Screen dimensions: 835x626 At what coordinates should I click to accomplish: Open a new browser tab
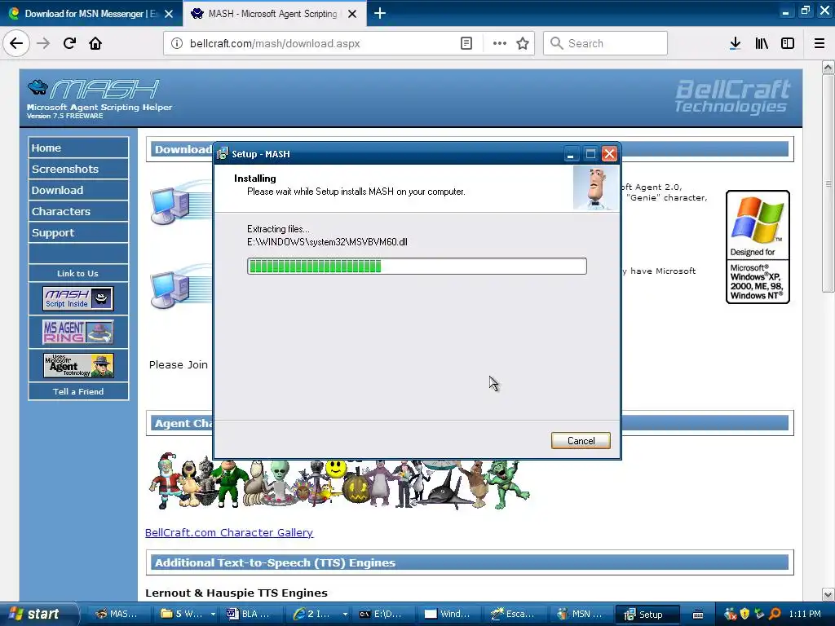(x=380, y=13)
